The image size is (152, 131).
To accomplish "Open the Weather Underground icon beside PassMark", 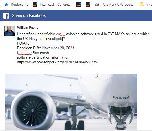I will point(88,5).
